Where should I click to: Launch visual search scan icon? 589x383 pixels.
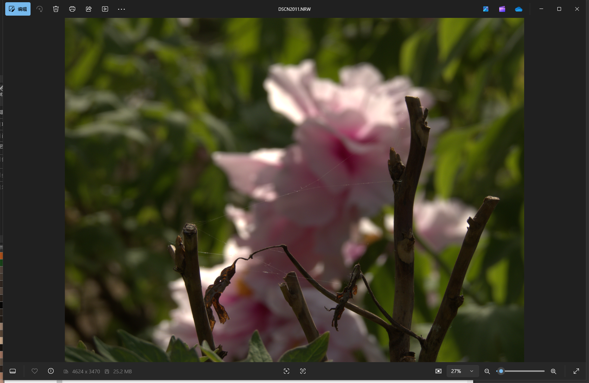click(x=286, y=371)
